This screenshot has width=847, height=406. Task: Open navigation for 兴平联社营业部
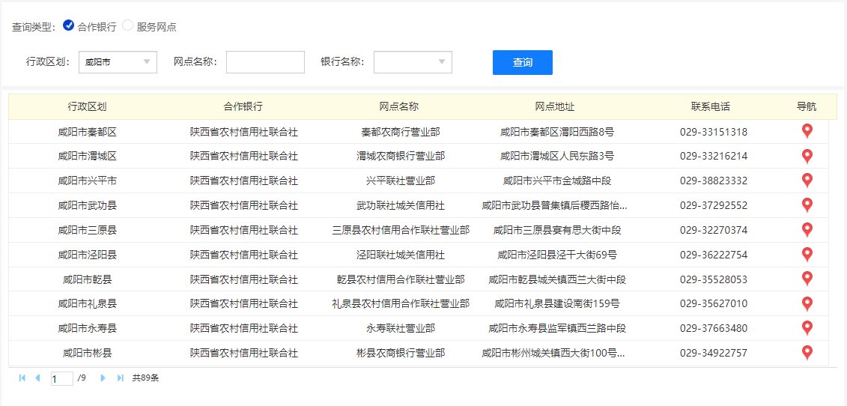807,181
